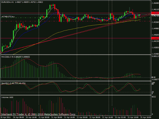159x119 pixels.
Task: Click the 1.43850 price scale value
Action: point(155,47)
